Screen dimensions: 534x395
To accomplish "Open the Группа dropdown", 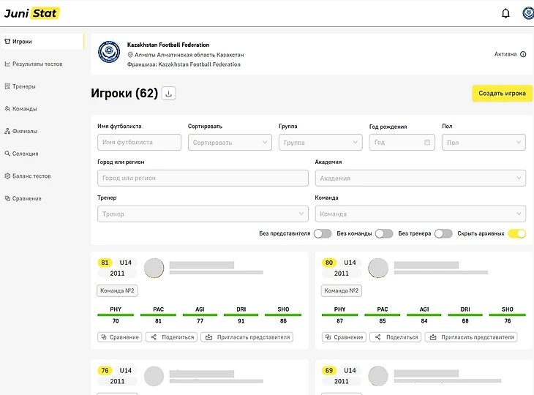I will 321,143.
